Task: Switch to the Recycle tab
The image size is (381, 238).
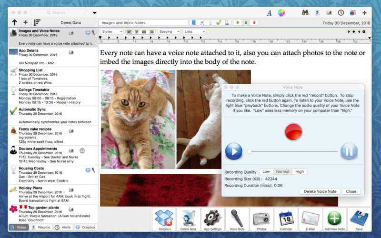Action: click(41, 228)
